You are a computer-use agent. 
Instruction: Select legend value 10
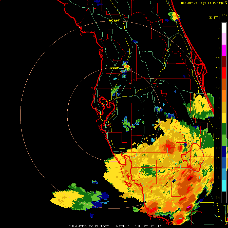tap(218, 168)
